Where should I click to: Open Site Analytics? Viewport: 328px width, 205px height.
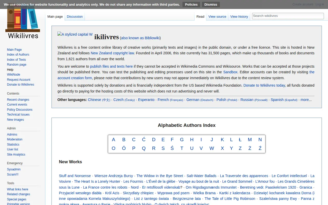tap(16, 155)
